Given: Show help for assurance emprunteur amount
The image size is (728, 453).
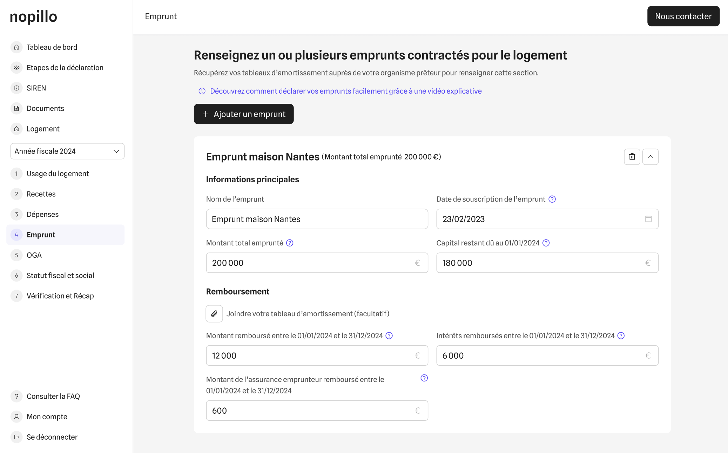Looking at the screenshot, I should click(424, 378).
